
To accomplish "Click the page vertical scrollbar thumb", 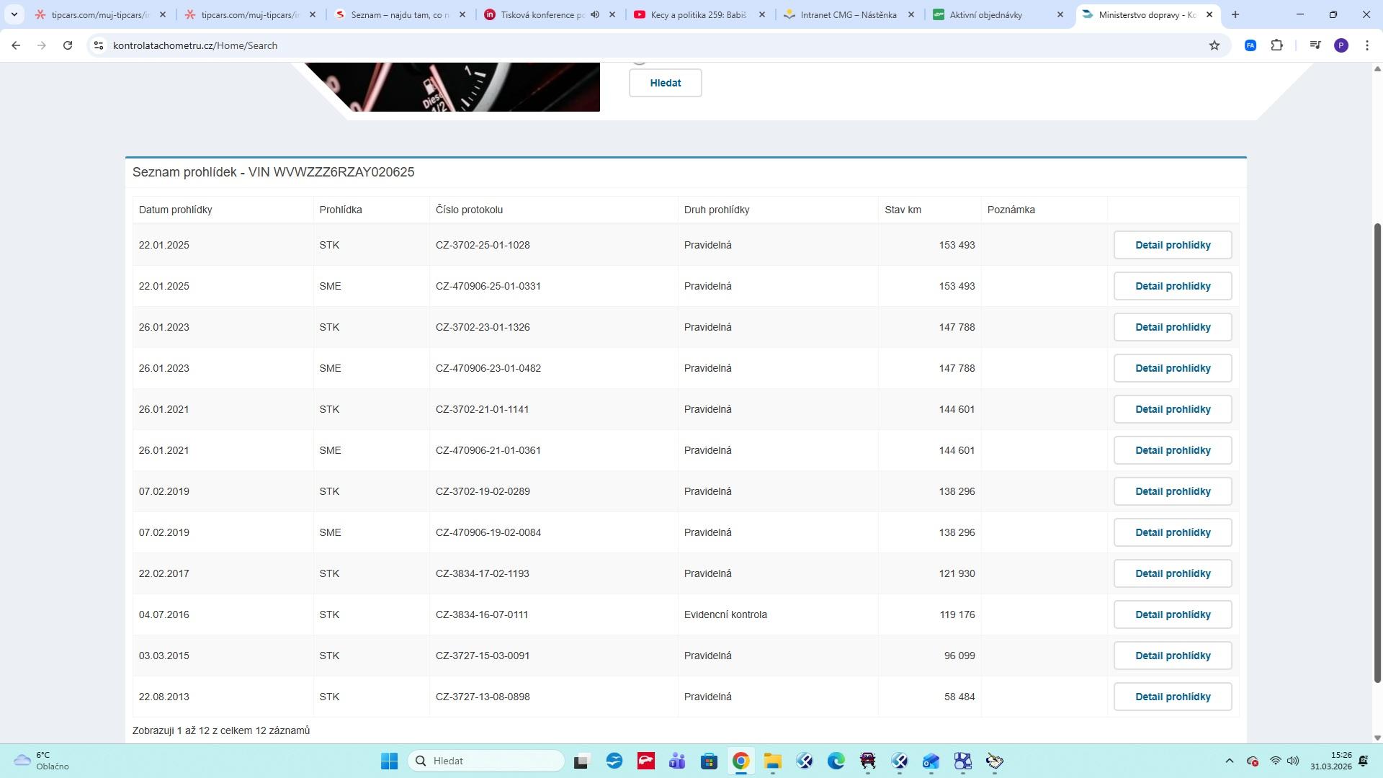I will [1377, 454].
